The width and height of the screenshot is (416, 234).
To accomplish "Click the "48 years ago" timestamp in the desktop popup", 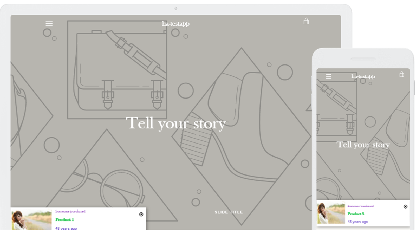I will [x=66, y=228].
